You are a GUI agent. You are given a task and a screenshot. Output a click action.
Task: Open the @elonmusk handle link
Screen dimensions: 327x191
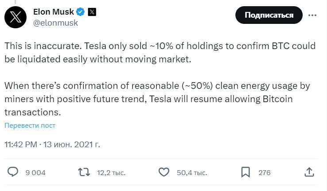[x=56, y=23]
